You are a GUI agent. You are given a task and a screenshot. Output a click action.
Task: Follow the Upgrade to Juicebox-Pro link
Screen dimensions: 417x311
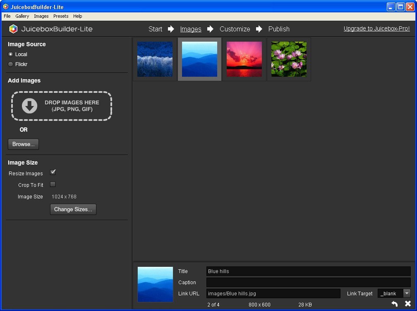coord(376,28)
